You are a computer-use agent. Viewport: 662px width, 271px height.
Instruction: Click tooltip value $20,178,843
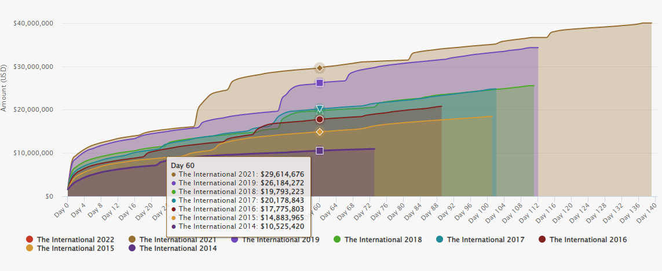pos(283,200)
